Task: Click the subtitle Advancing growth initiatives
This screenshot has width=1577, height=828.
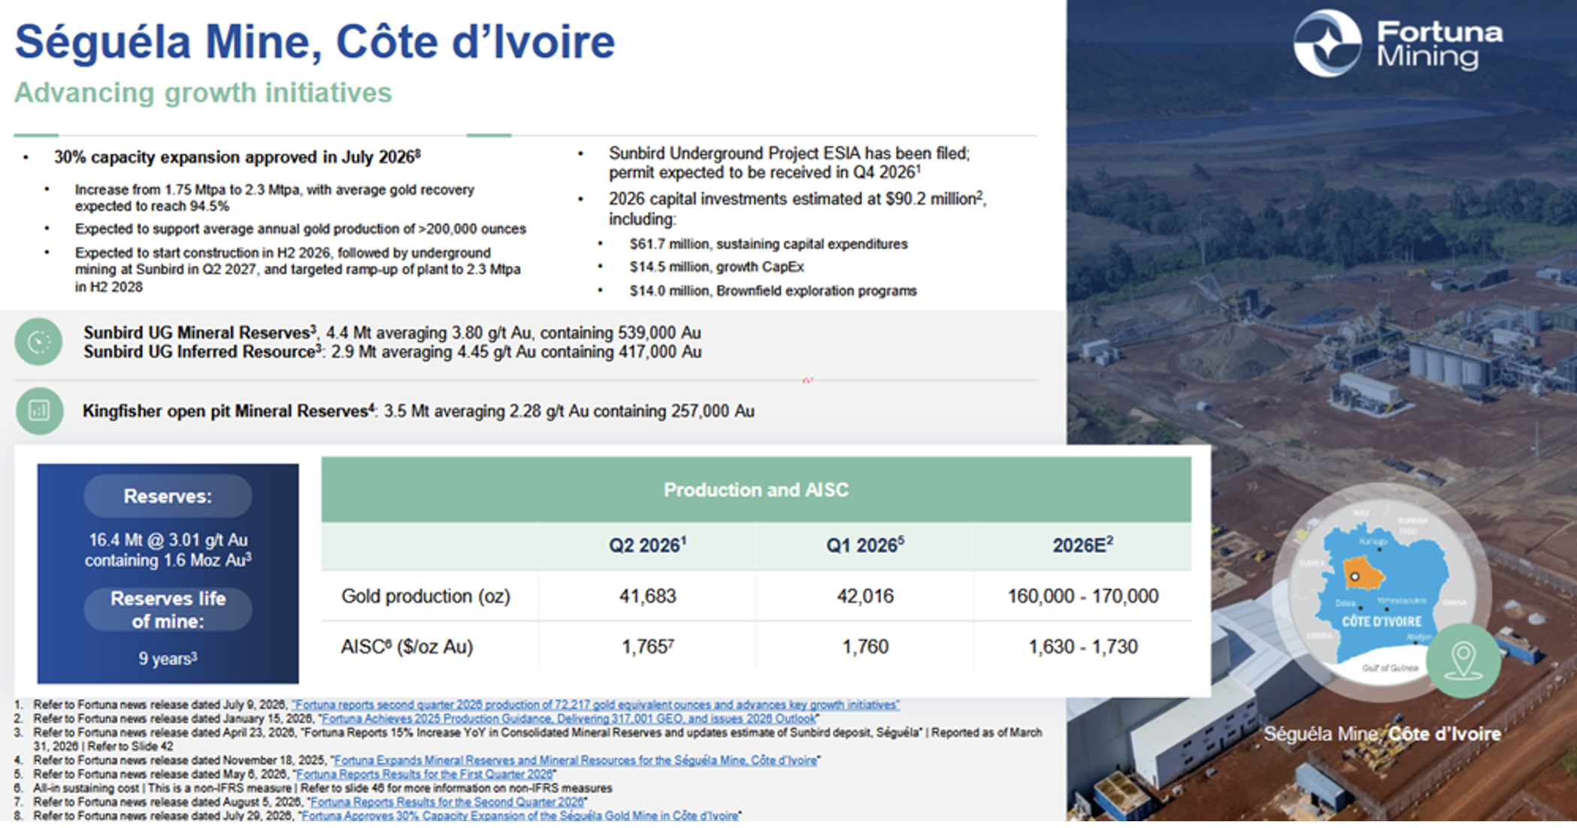Action: 203,92
